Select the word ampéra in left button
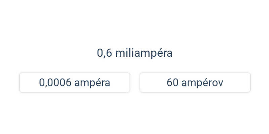 [92, 83]
